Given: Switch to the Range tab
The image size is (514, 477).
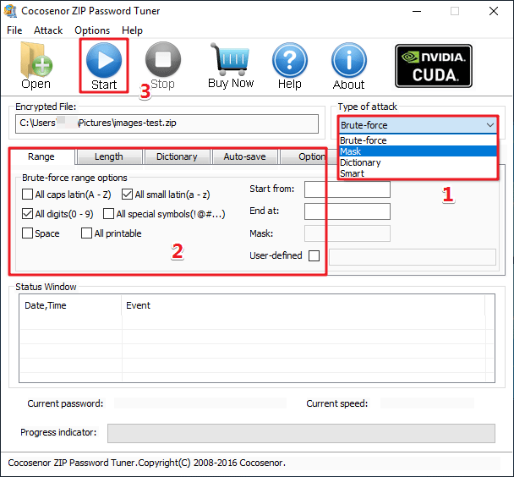Looking at the screenshot, I should (x=41, y=156).
